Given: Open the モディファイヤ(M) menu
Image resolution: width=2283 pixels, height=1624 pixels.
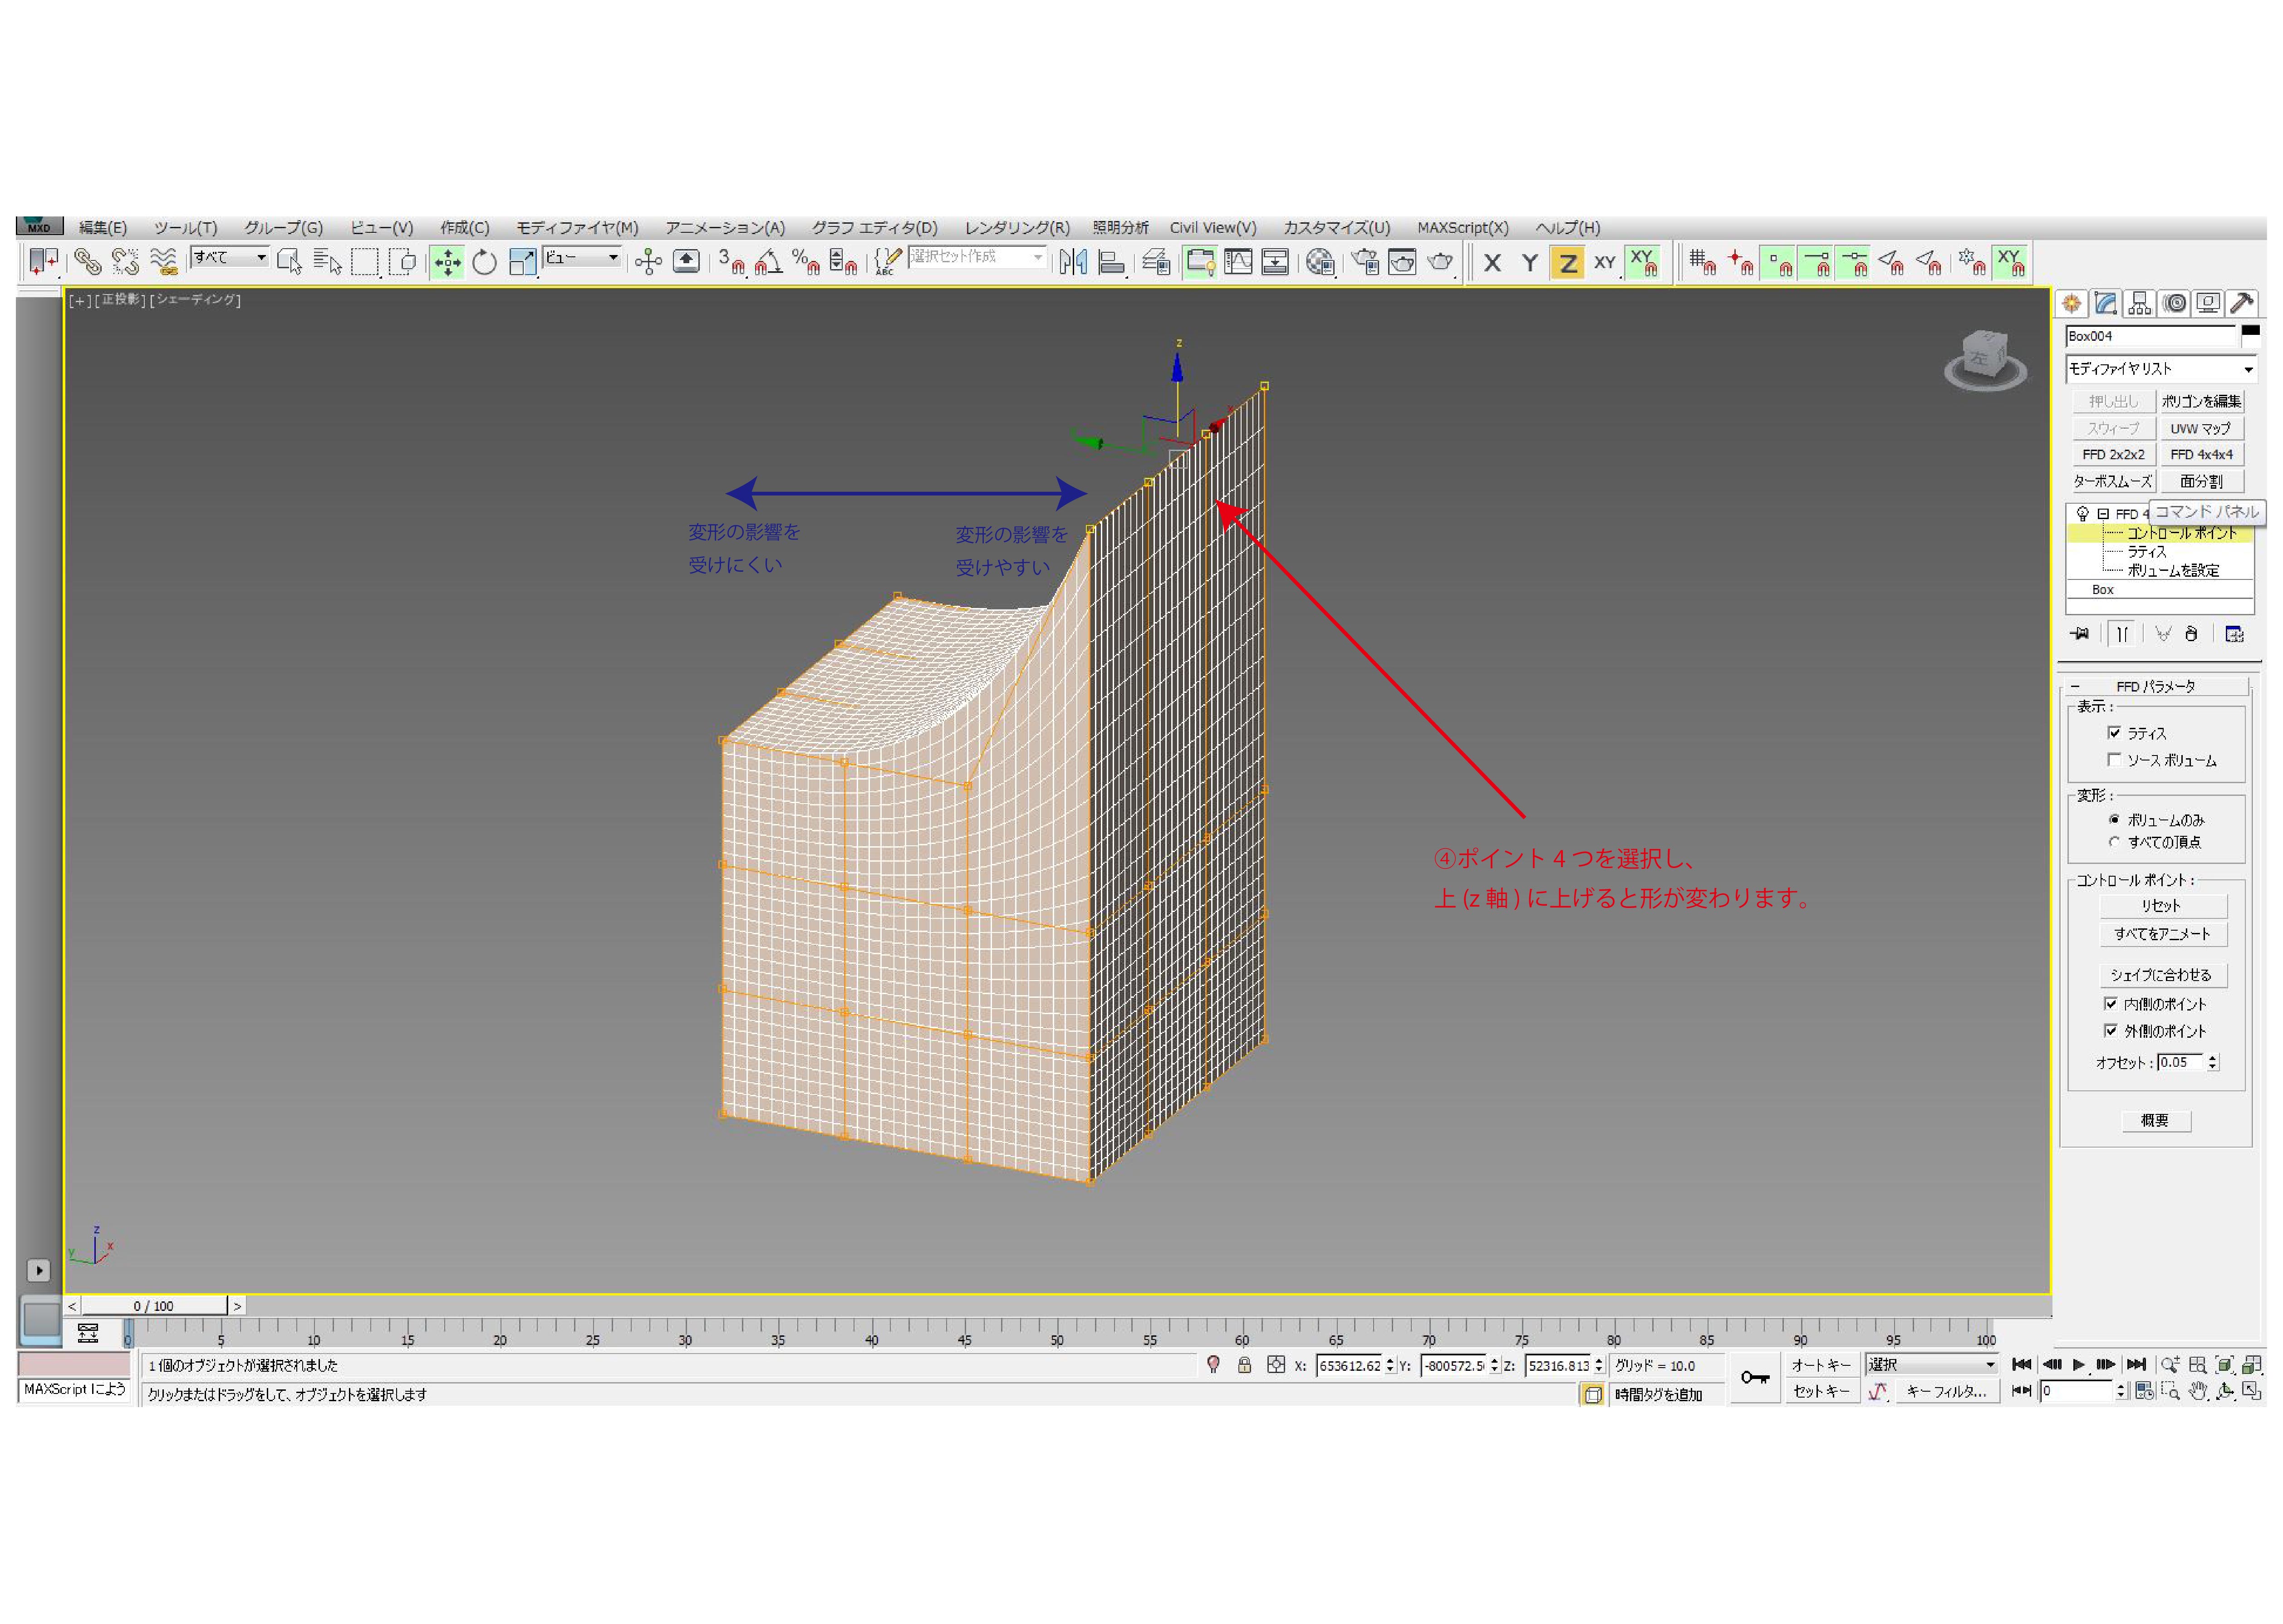Looking at the screenshot, I should click(577, 228).
